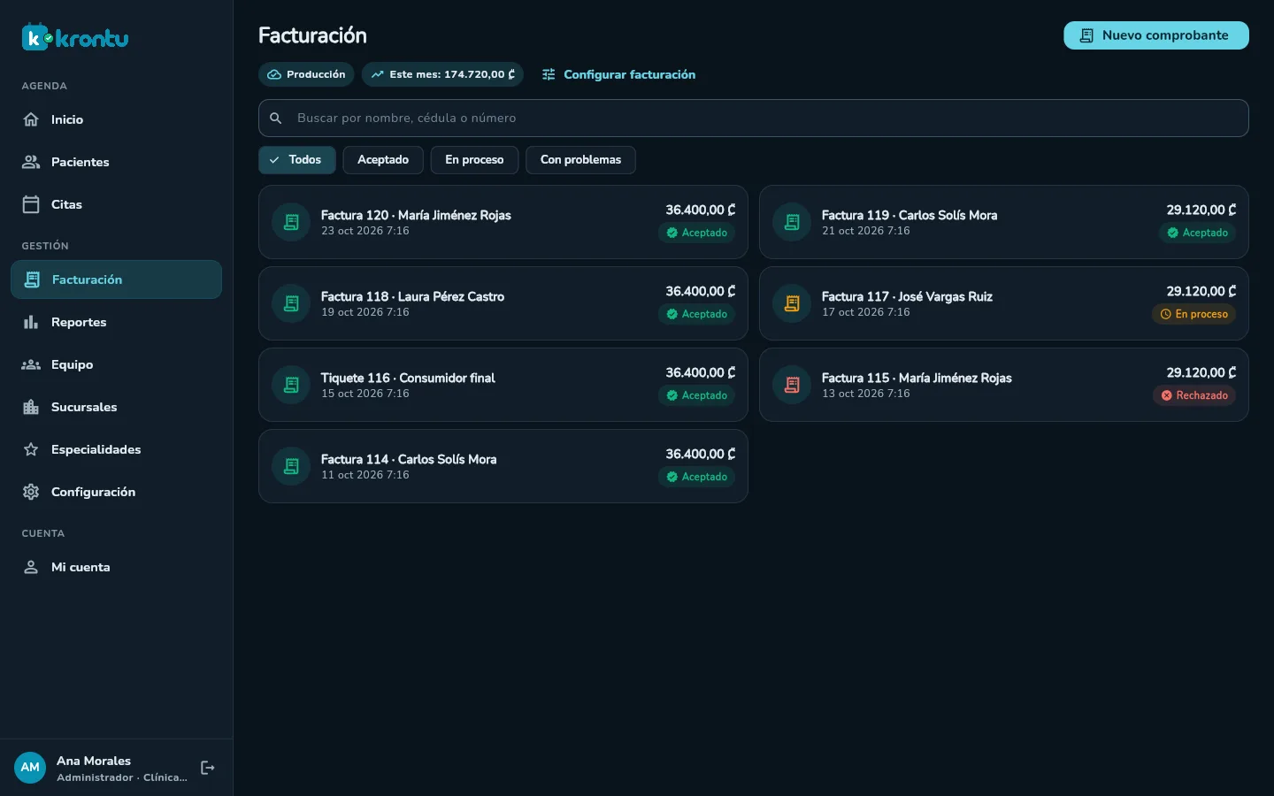The height and width of the screenshot is (796, 1274).
Task: Open Inicio via the home icon
Action: tap(31, 119)
